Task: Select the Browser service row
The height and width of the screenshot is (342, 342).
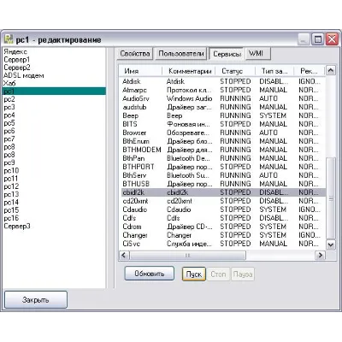Action: point(222,133)
